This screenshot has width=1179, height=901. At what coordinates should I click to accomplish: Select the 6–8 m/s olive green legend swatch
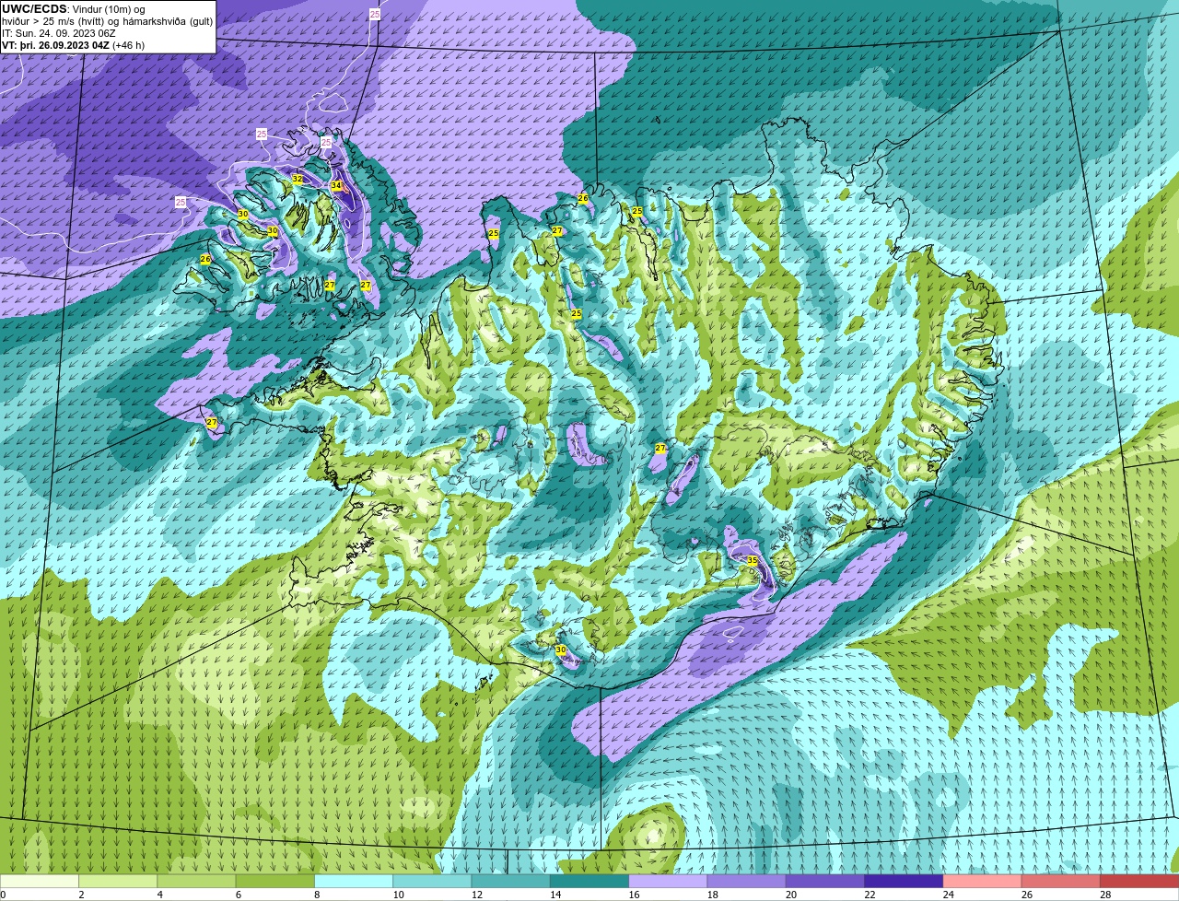click(x=275, y=881)
